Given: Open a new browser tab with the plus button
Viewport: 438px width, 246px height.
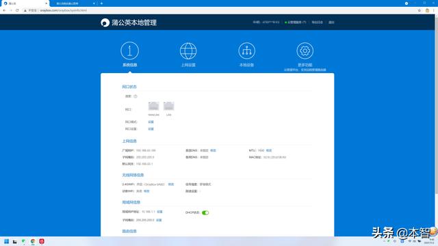Looking at the screenshot, I should click(101, 3).
